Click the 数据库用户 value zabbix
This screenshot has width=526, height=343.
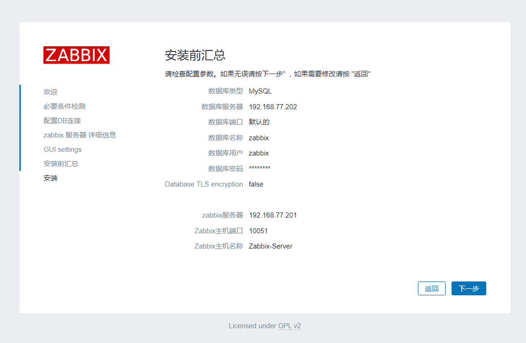pos(259,153)
